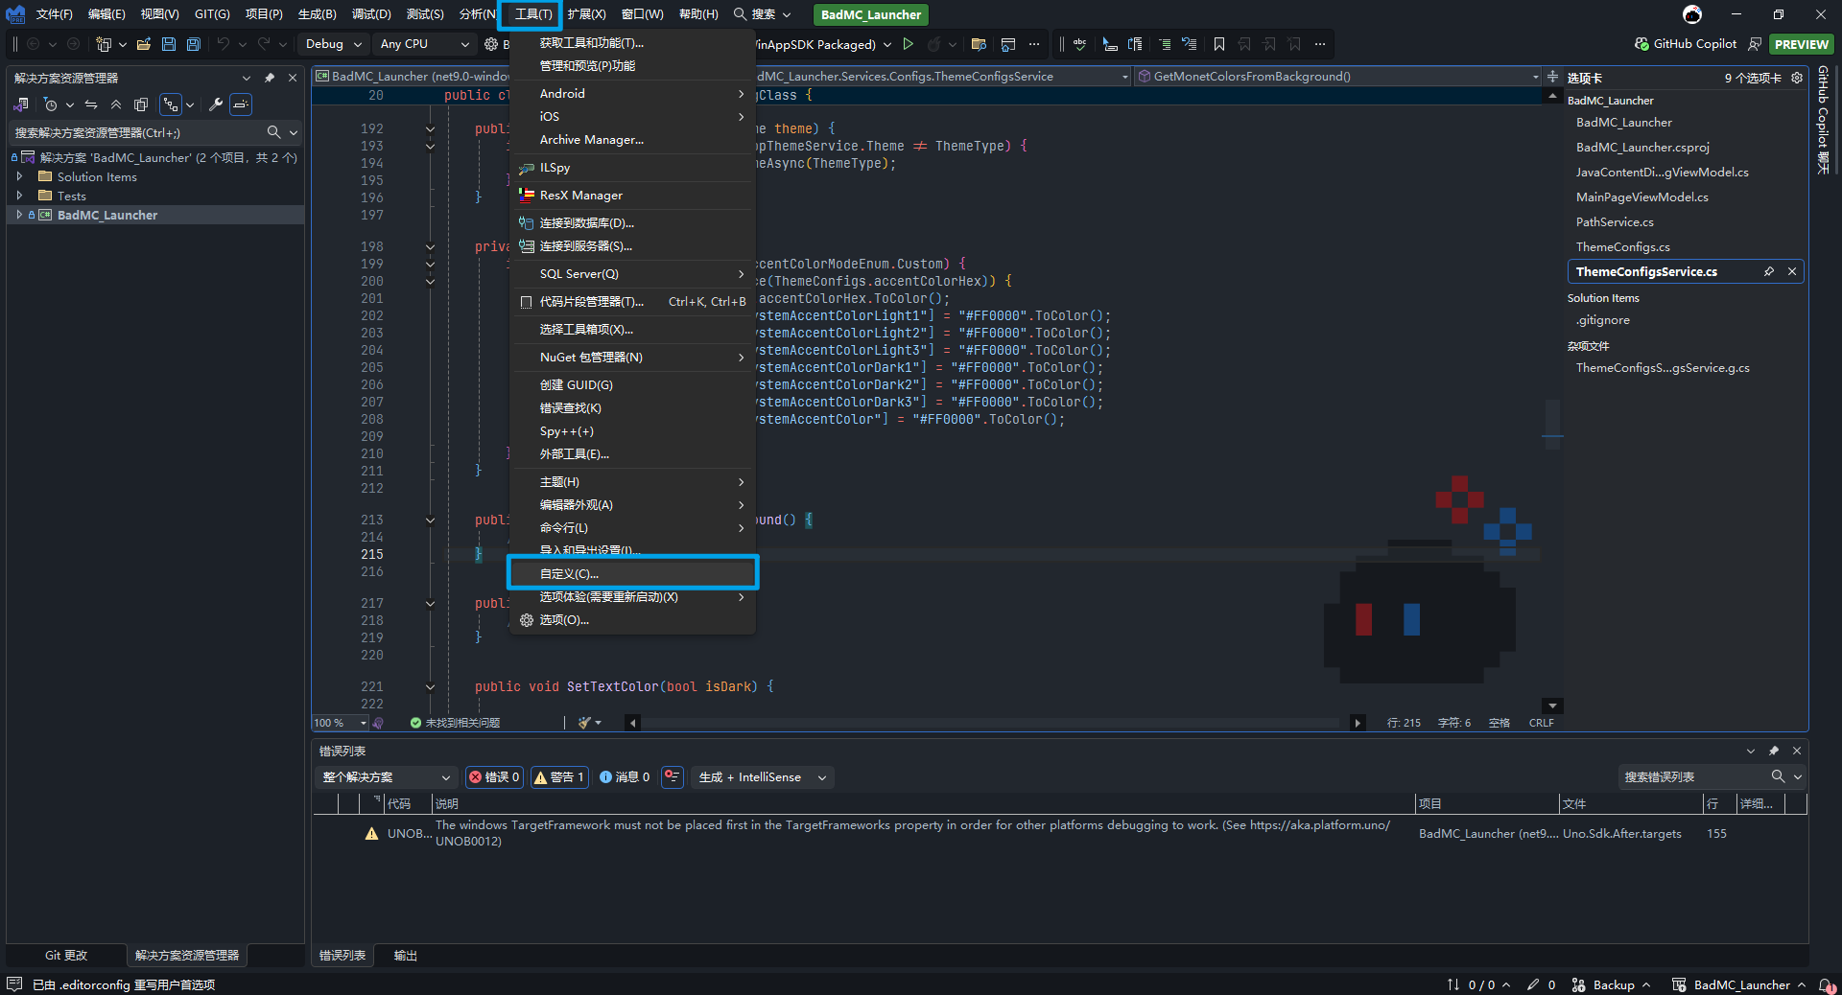1842x995 pixels.
Task: Open ILSpy from the Tools menu
Action: click(555, 168)
